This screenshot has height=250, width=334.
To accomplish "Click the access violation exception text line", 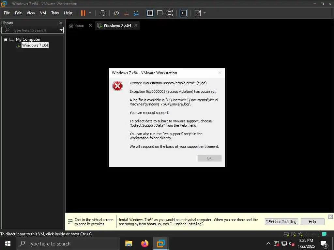I will pos(173,91).
